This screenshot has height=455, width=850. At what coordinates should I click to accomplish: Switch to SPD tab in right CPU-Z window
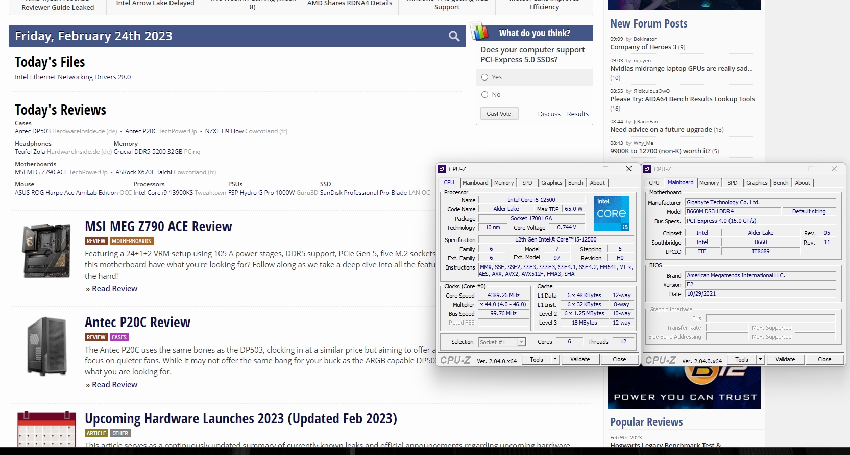(x=733, y=183)
